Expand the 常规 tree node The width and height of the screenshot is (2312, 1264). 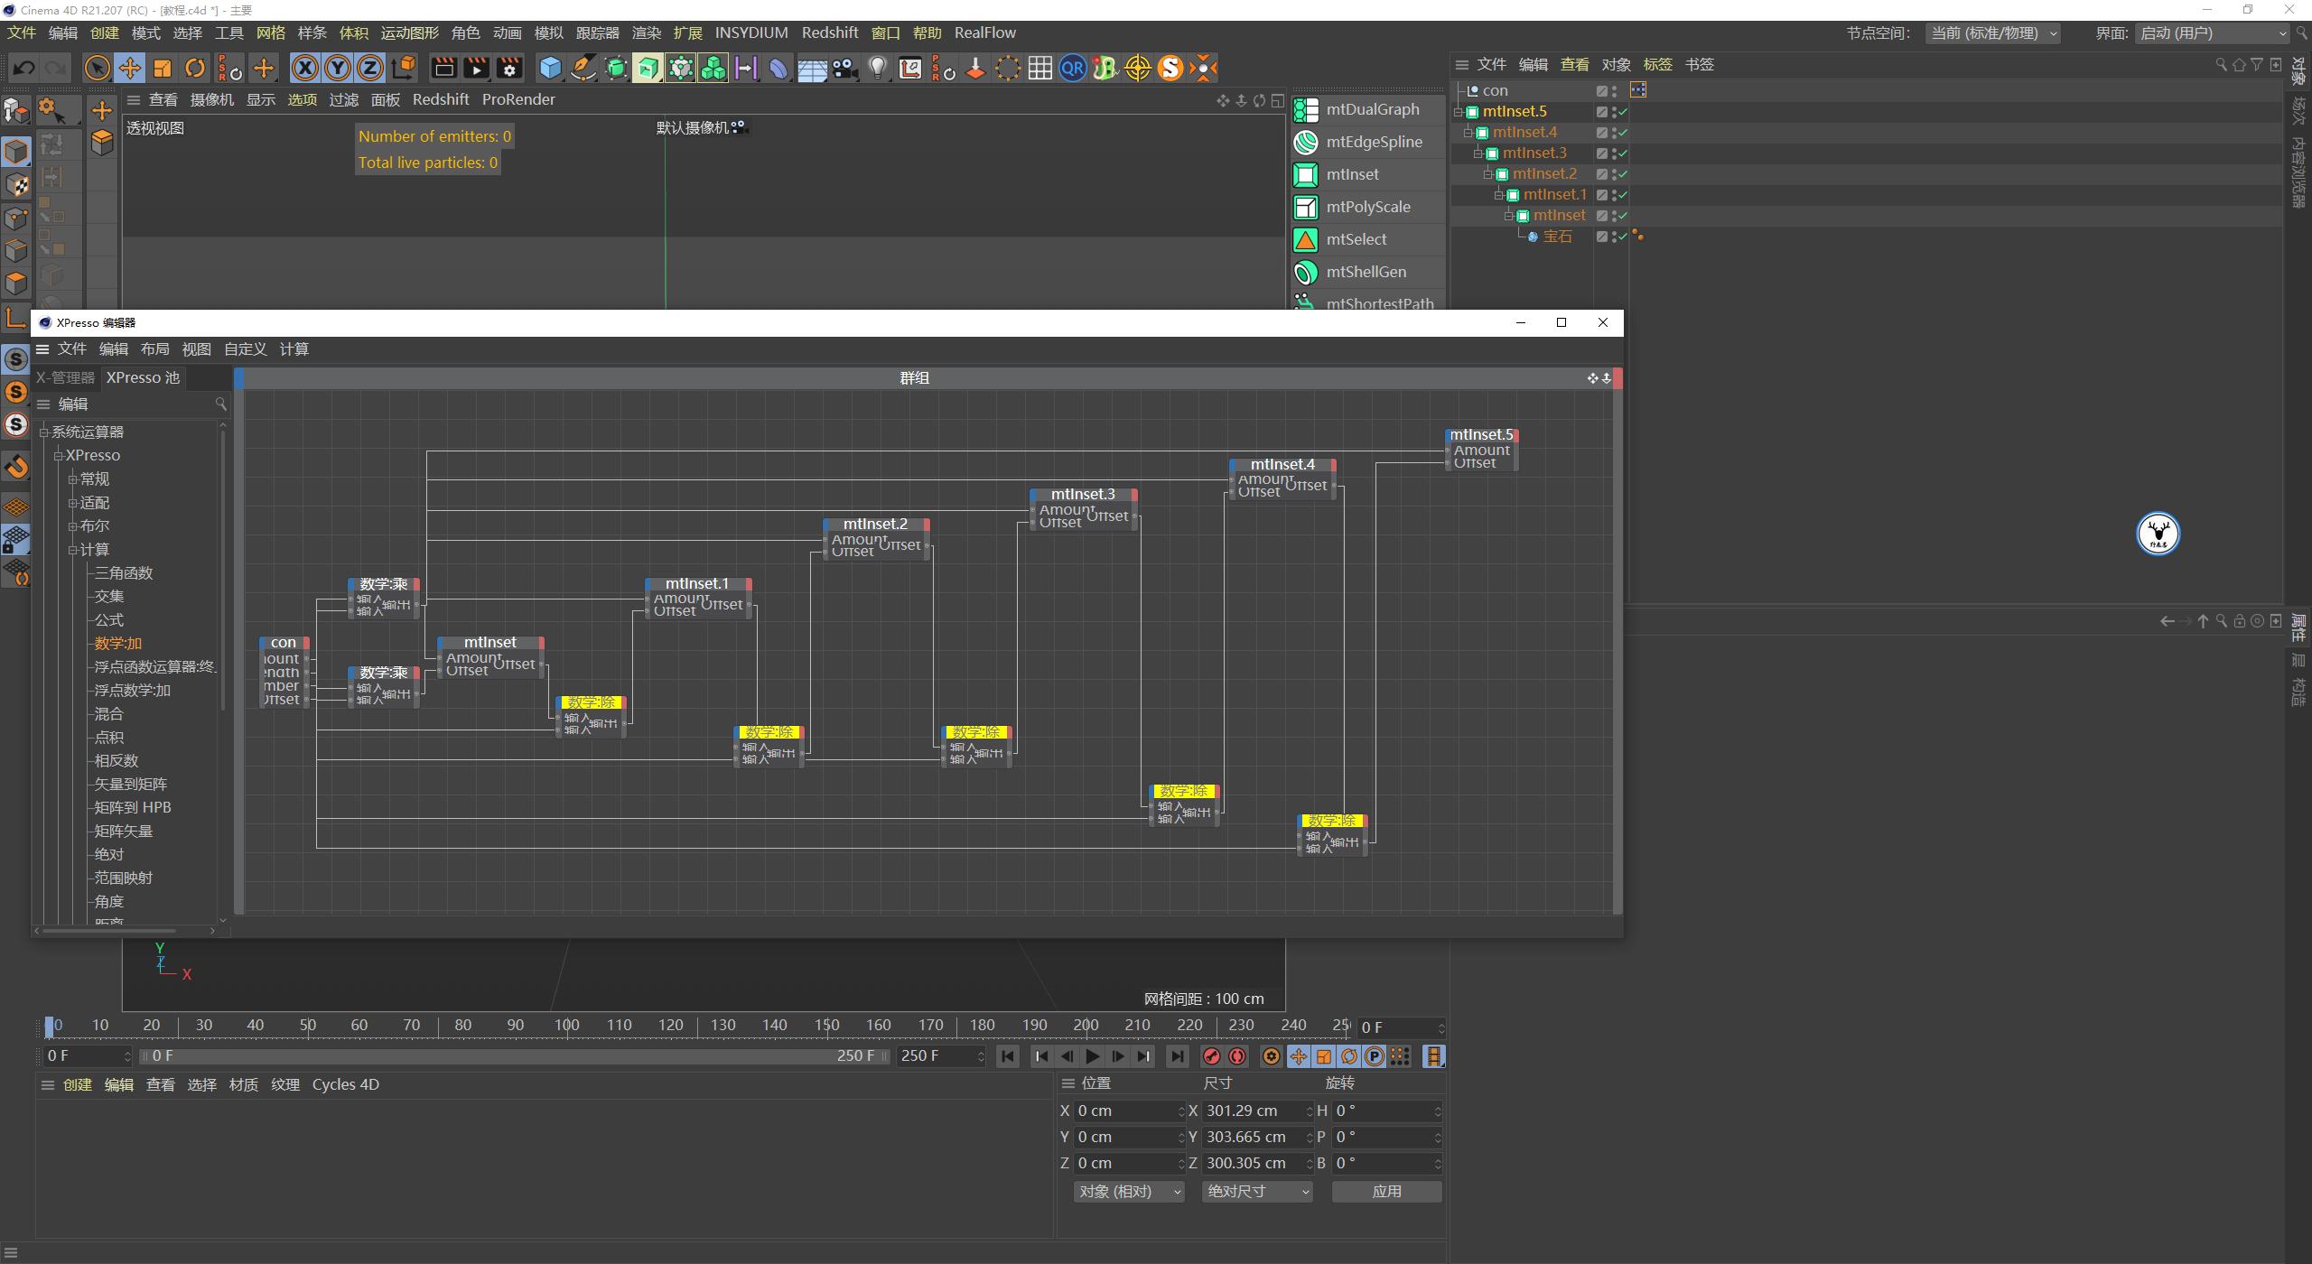tap(73, 479)
